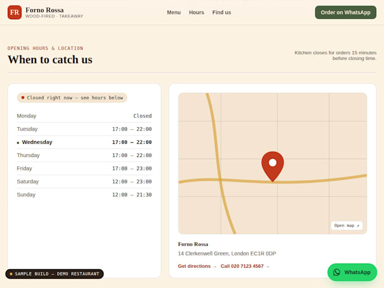Select the Thursday row label
This screenshot has width=384, height=288.
[x=28, y=155]
